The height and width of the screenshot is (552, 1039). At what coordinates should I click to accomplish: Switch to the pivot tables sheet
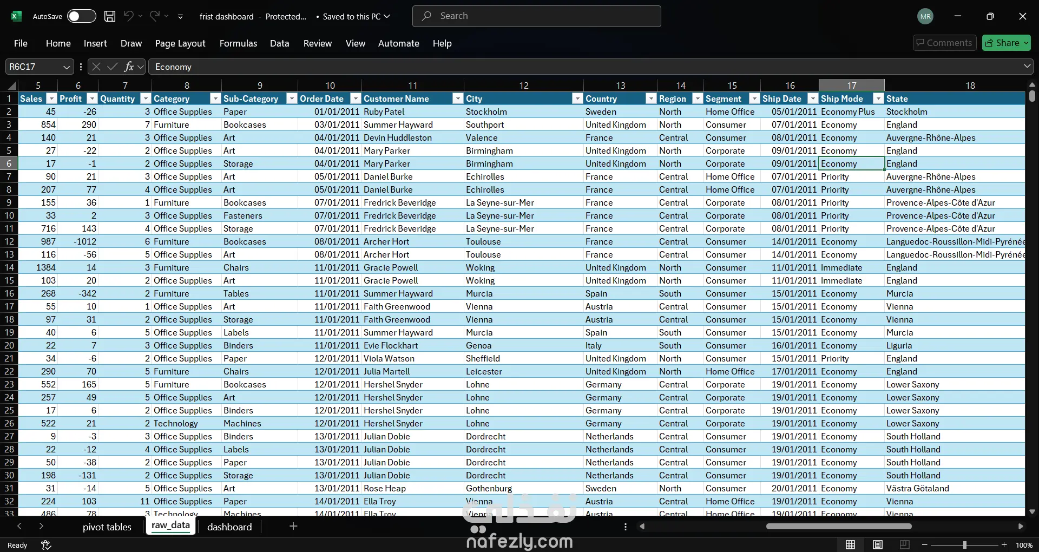point(107,527)
